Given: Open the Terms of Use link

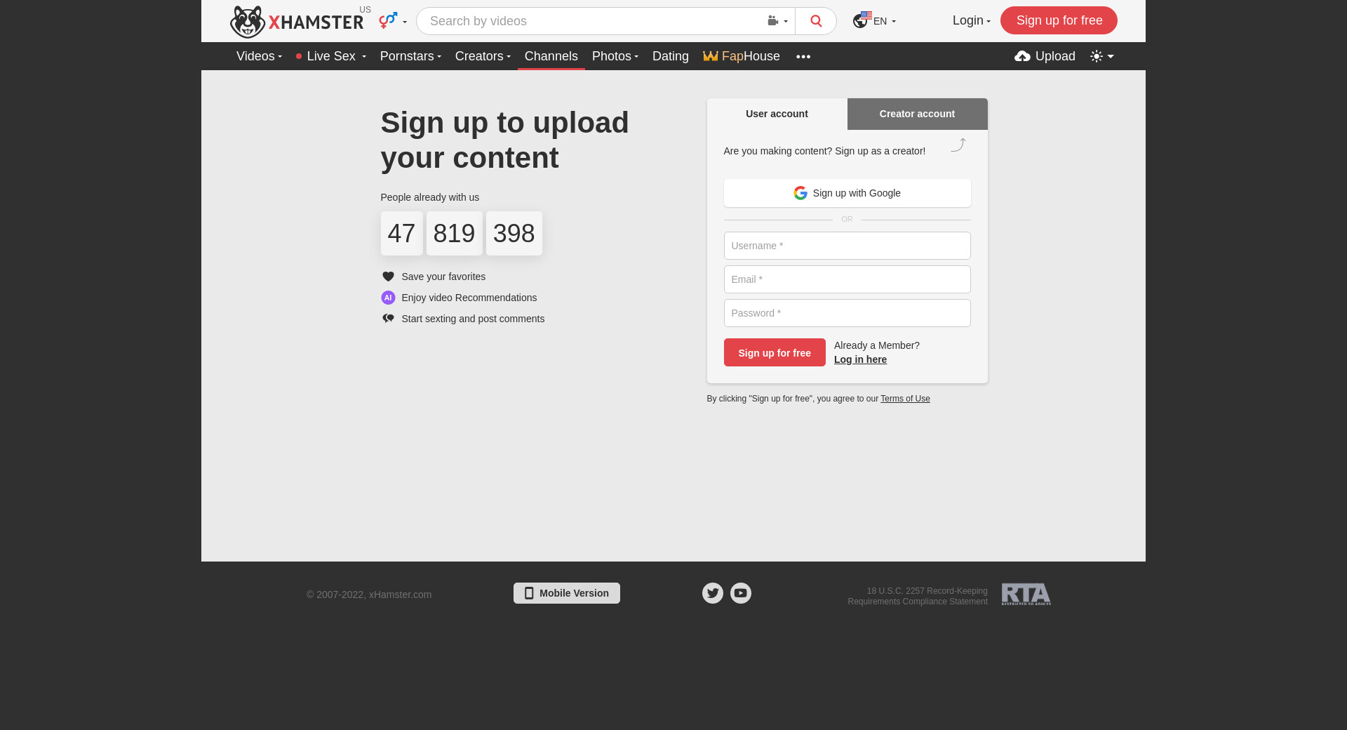Looking at the screenshot, I should (x=905, y=399).
